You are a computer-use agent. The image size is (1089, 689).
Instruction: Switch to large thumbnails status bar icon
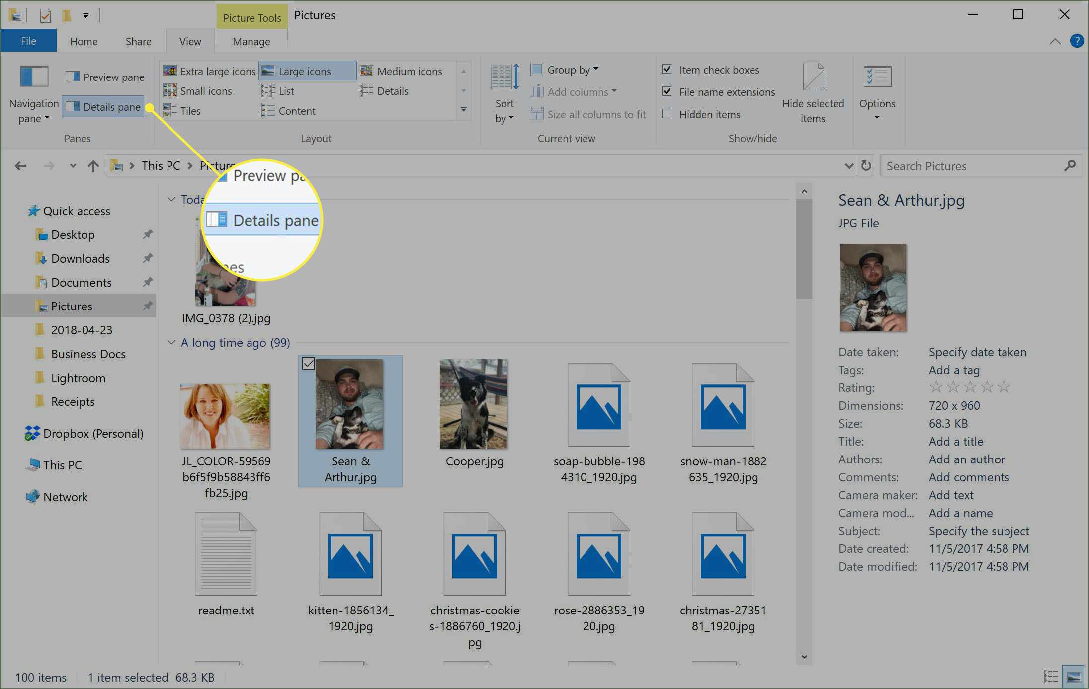1074,677
